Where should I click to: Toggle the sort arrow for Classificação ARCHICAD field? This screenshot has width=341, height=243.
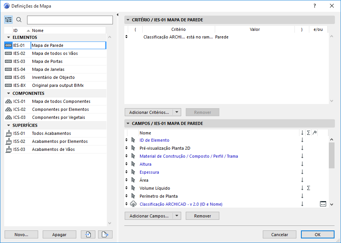[x=302, y=204]
